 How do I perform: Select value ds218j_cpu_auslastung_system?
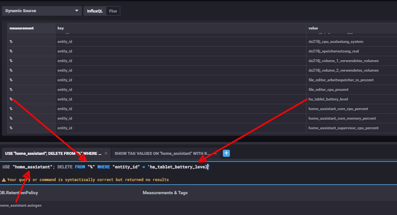tap(336, 42)
